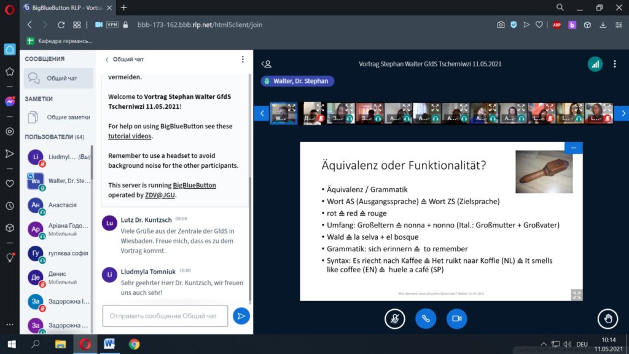Leave audio with the phone button
This screenshot has width=629, height=354.
click(426, 319)
